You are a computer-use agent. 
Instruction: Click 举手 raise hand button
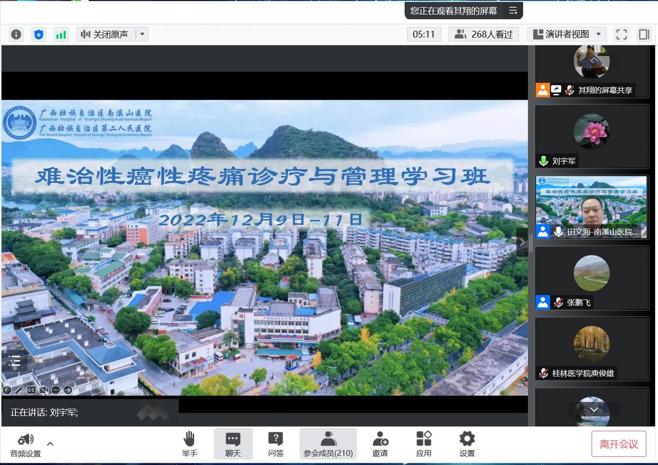[x=189, y=444]
